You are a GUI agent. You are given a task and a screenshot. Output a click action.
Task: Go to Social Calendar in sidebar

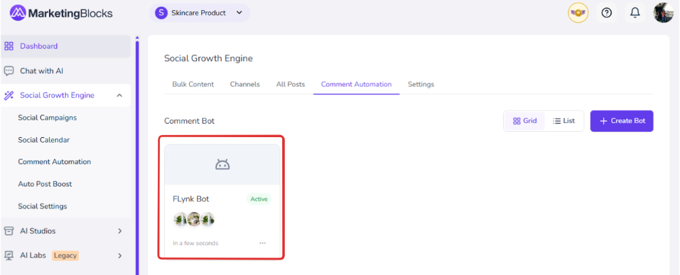(44, 140)
